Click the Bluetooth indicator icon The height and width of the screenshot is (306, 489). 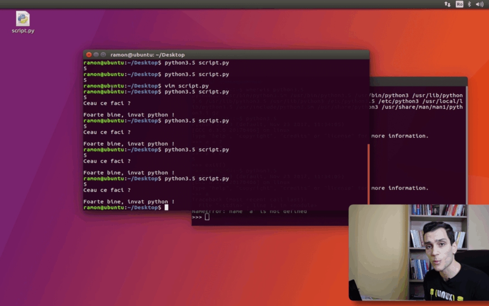[x=470, y=4]
